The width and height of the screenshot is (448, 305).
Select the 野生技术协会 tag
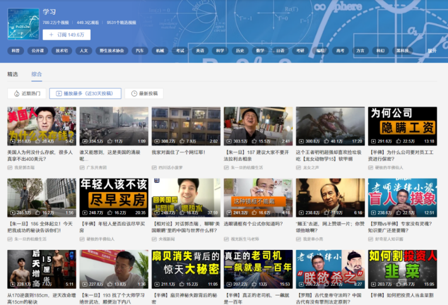coord(112,51)
